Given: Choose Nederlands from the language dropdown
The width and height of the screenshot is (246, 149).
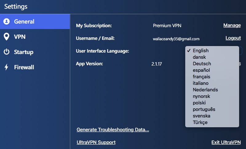Looking at the screenshot, I should click(x=212, y=90).
